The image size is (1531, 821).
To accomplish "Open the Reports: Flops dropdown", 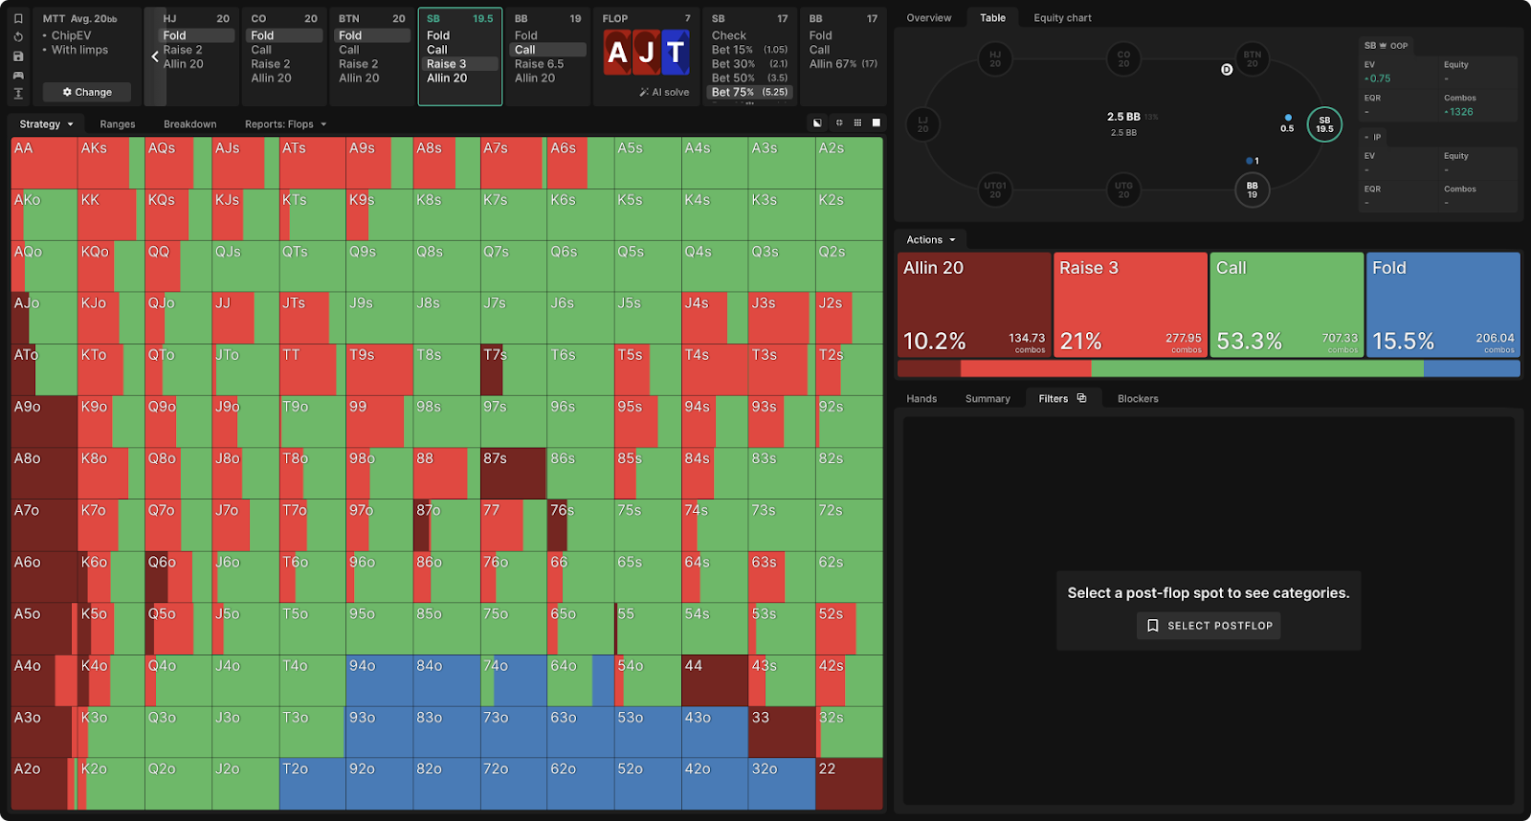I will pos(285,124).
